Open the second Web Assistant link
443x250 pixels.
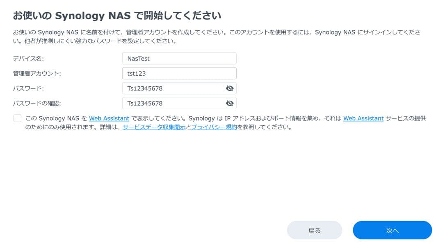click(x=363, y=118)
